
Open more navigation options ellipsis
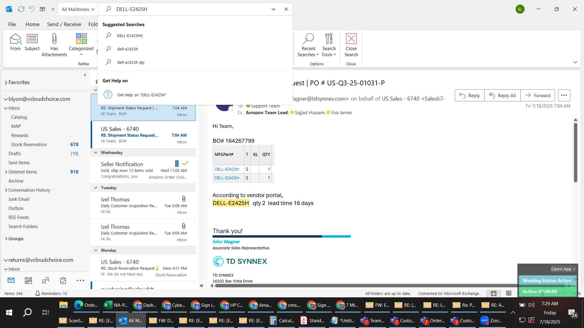[80, 280]
